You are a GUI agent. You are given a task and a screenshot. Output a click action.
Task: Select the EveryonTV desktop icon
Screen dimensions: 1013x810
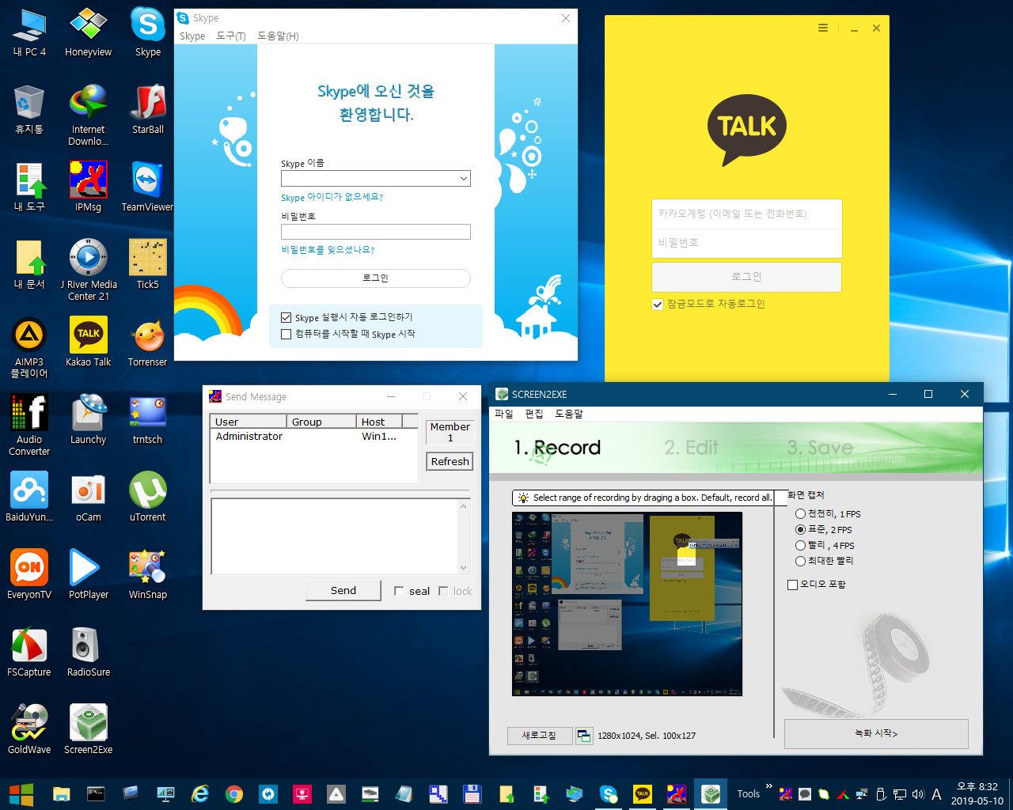pos(29,574)
